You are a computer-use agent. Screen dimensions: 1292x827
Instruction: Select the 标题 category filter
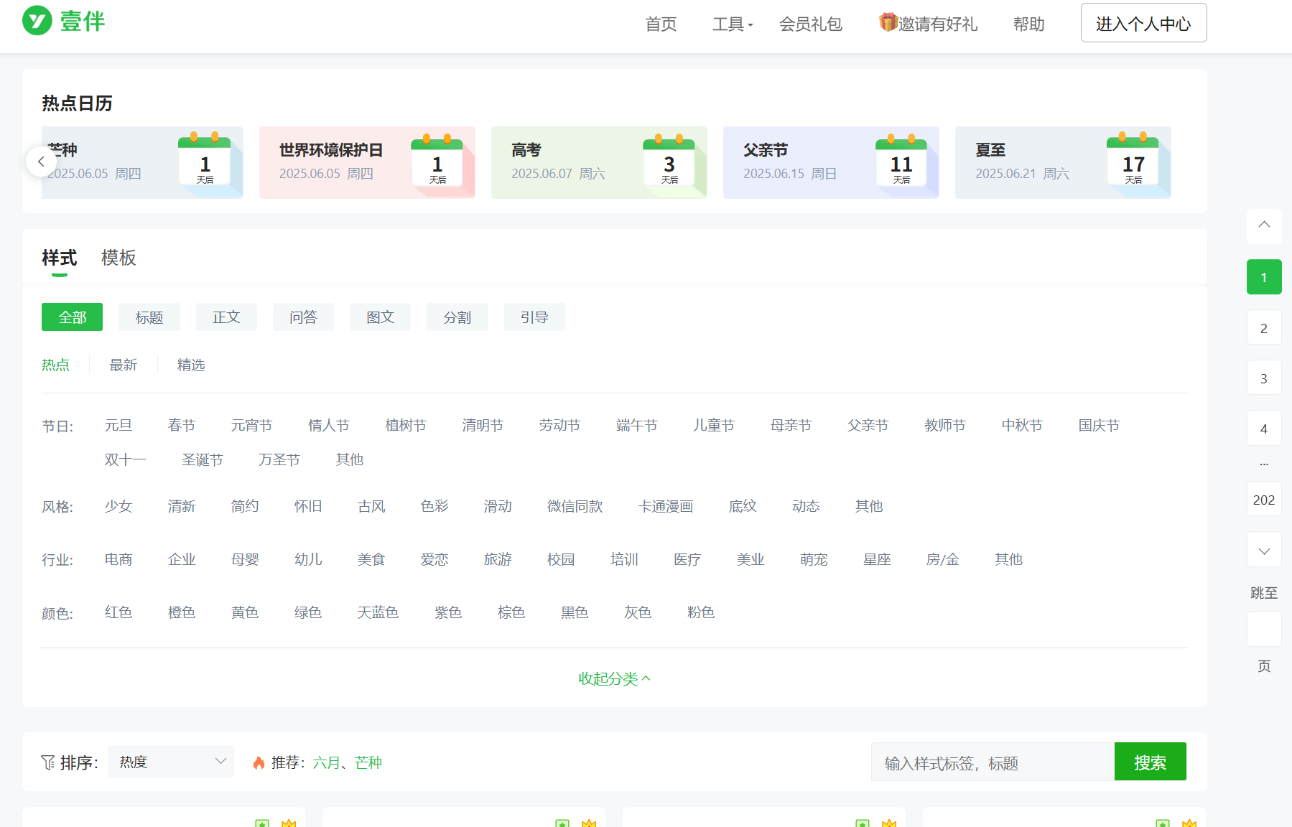point(149,317)
